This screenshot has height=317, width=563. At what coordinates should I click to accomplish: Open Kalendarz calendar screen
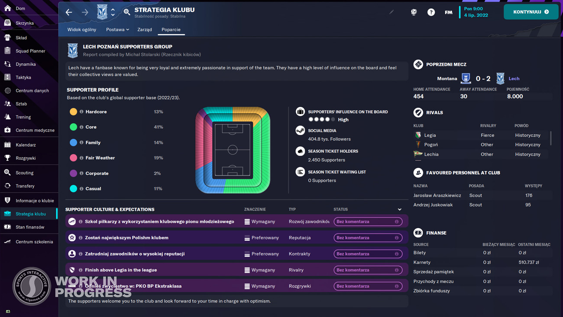(x=26, y=145)
